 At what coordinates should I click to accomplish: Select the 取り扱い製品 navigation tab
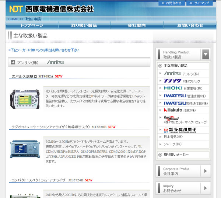click(84, 25)
